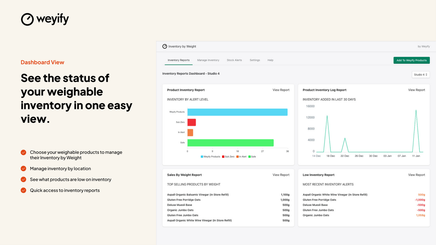View Report for Product Inventory Report
This screenshot has height=245, width=436.
click(x=281, y=90)
